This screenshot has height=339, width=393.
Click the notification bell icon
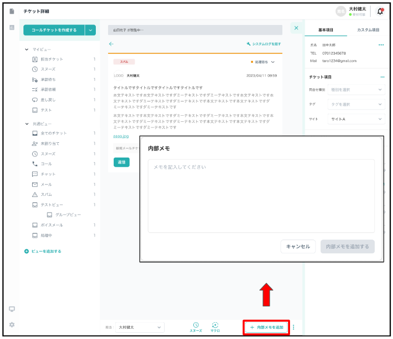380,11
